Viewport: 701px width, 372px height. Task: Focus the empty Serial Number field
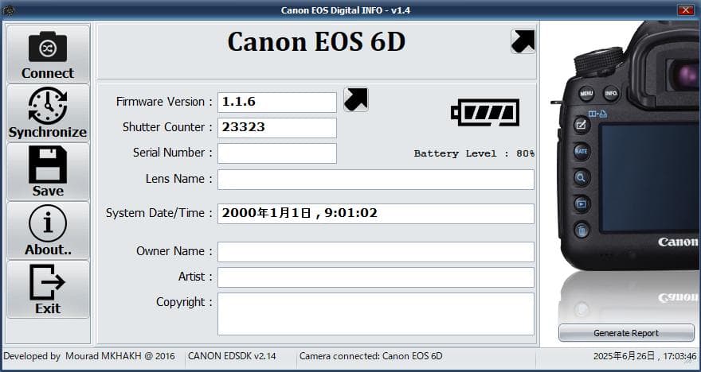tap(277, 153)
